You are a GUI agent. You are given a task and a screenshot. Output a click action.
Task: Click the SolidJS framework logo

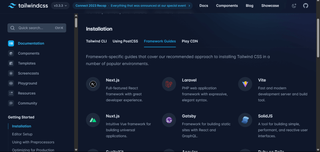(245, 120)
